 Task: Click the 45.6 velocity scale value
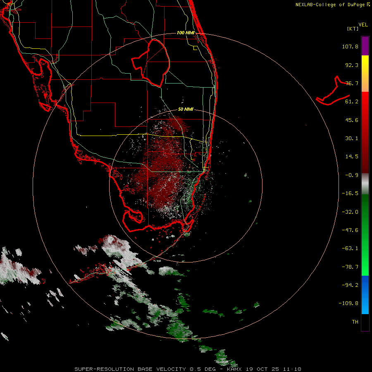pyautogui.click(x=352, y=120)
